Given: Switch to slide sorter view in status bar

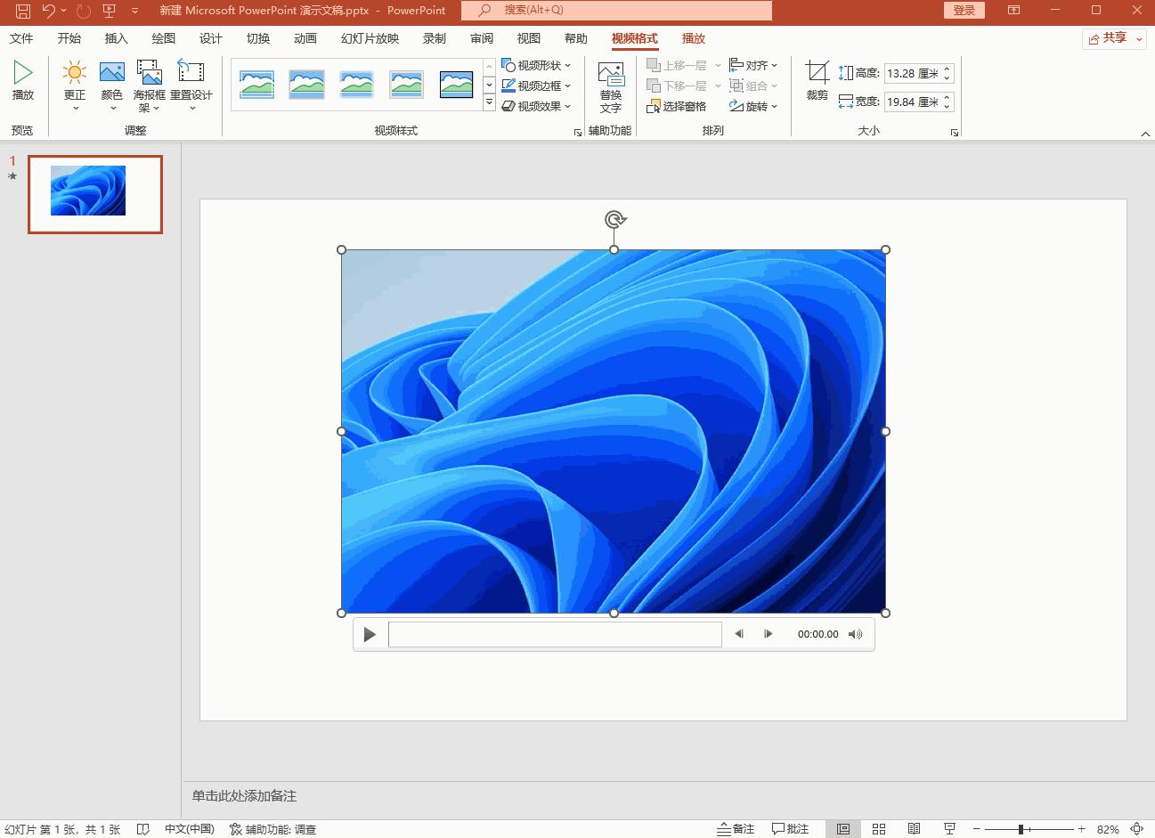Looking at the screenshot, I should (878, 829).
